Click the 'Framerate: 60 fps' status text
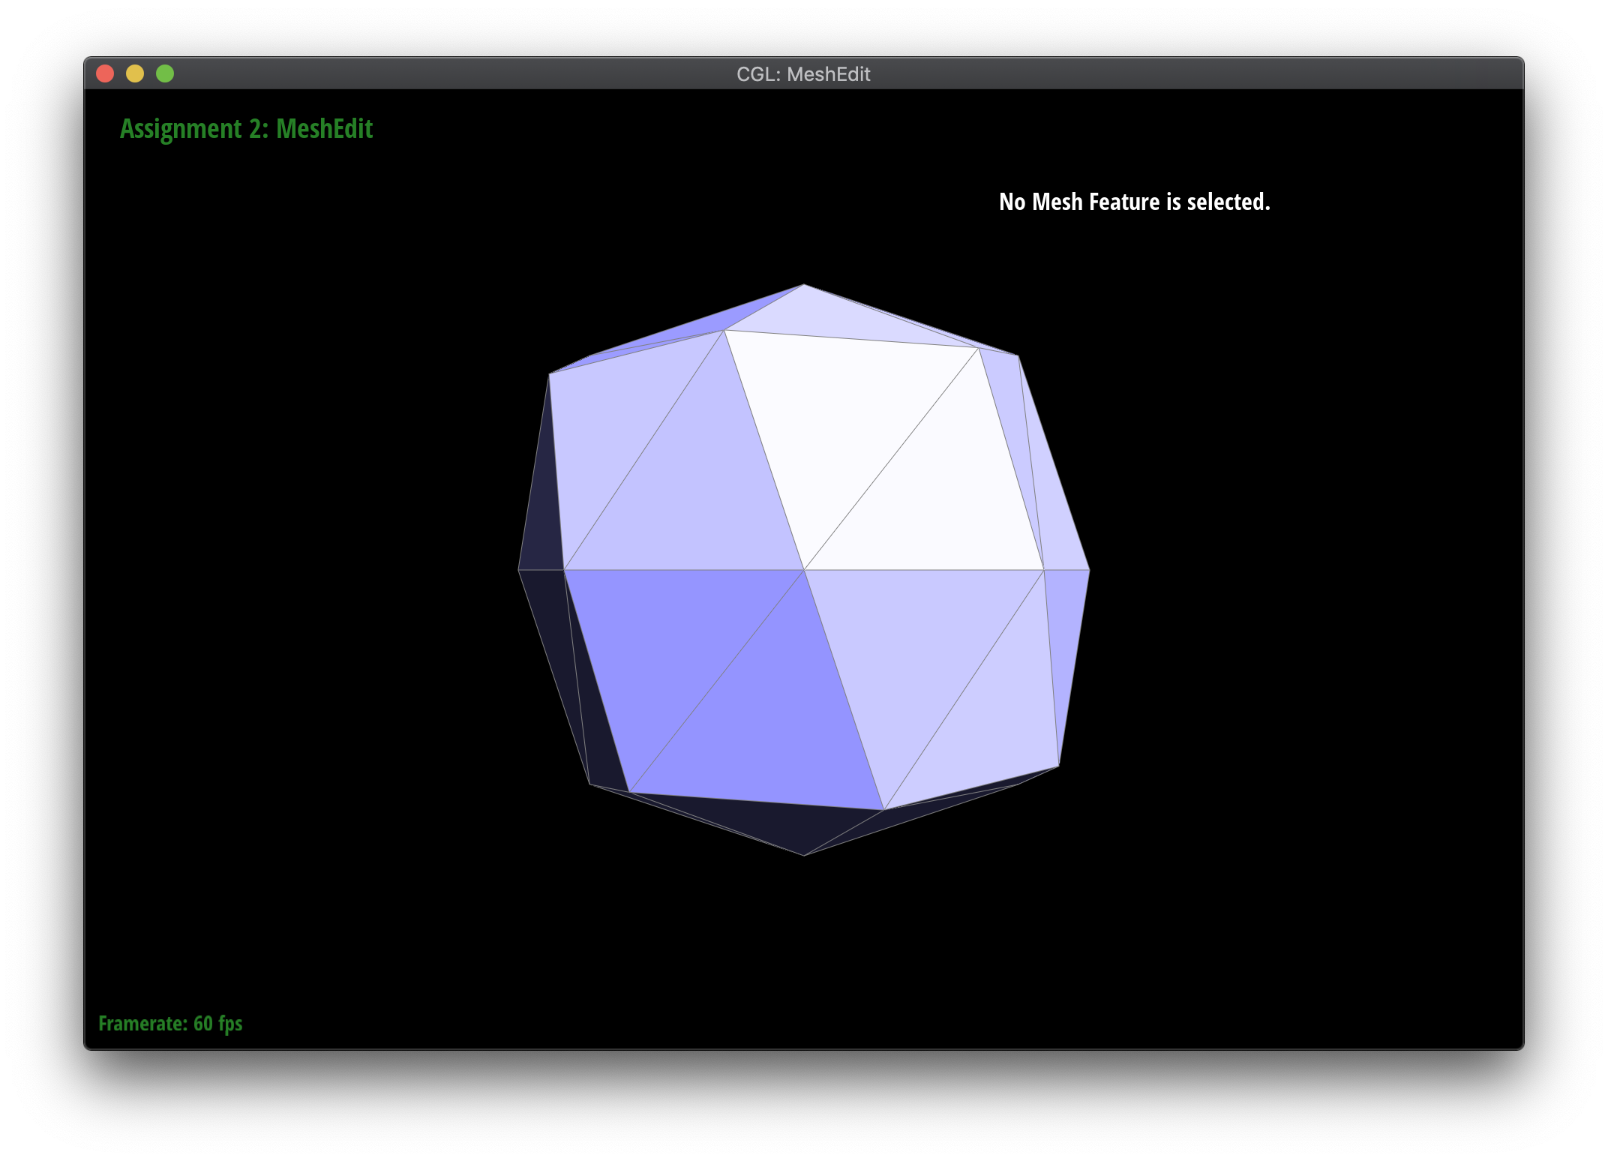This screenshot has height=1161, width=1608. 170,1024
